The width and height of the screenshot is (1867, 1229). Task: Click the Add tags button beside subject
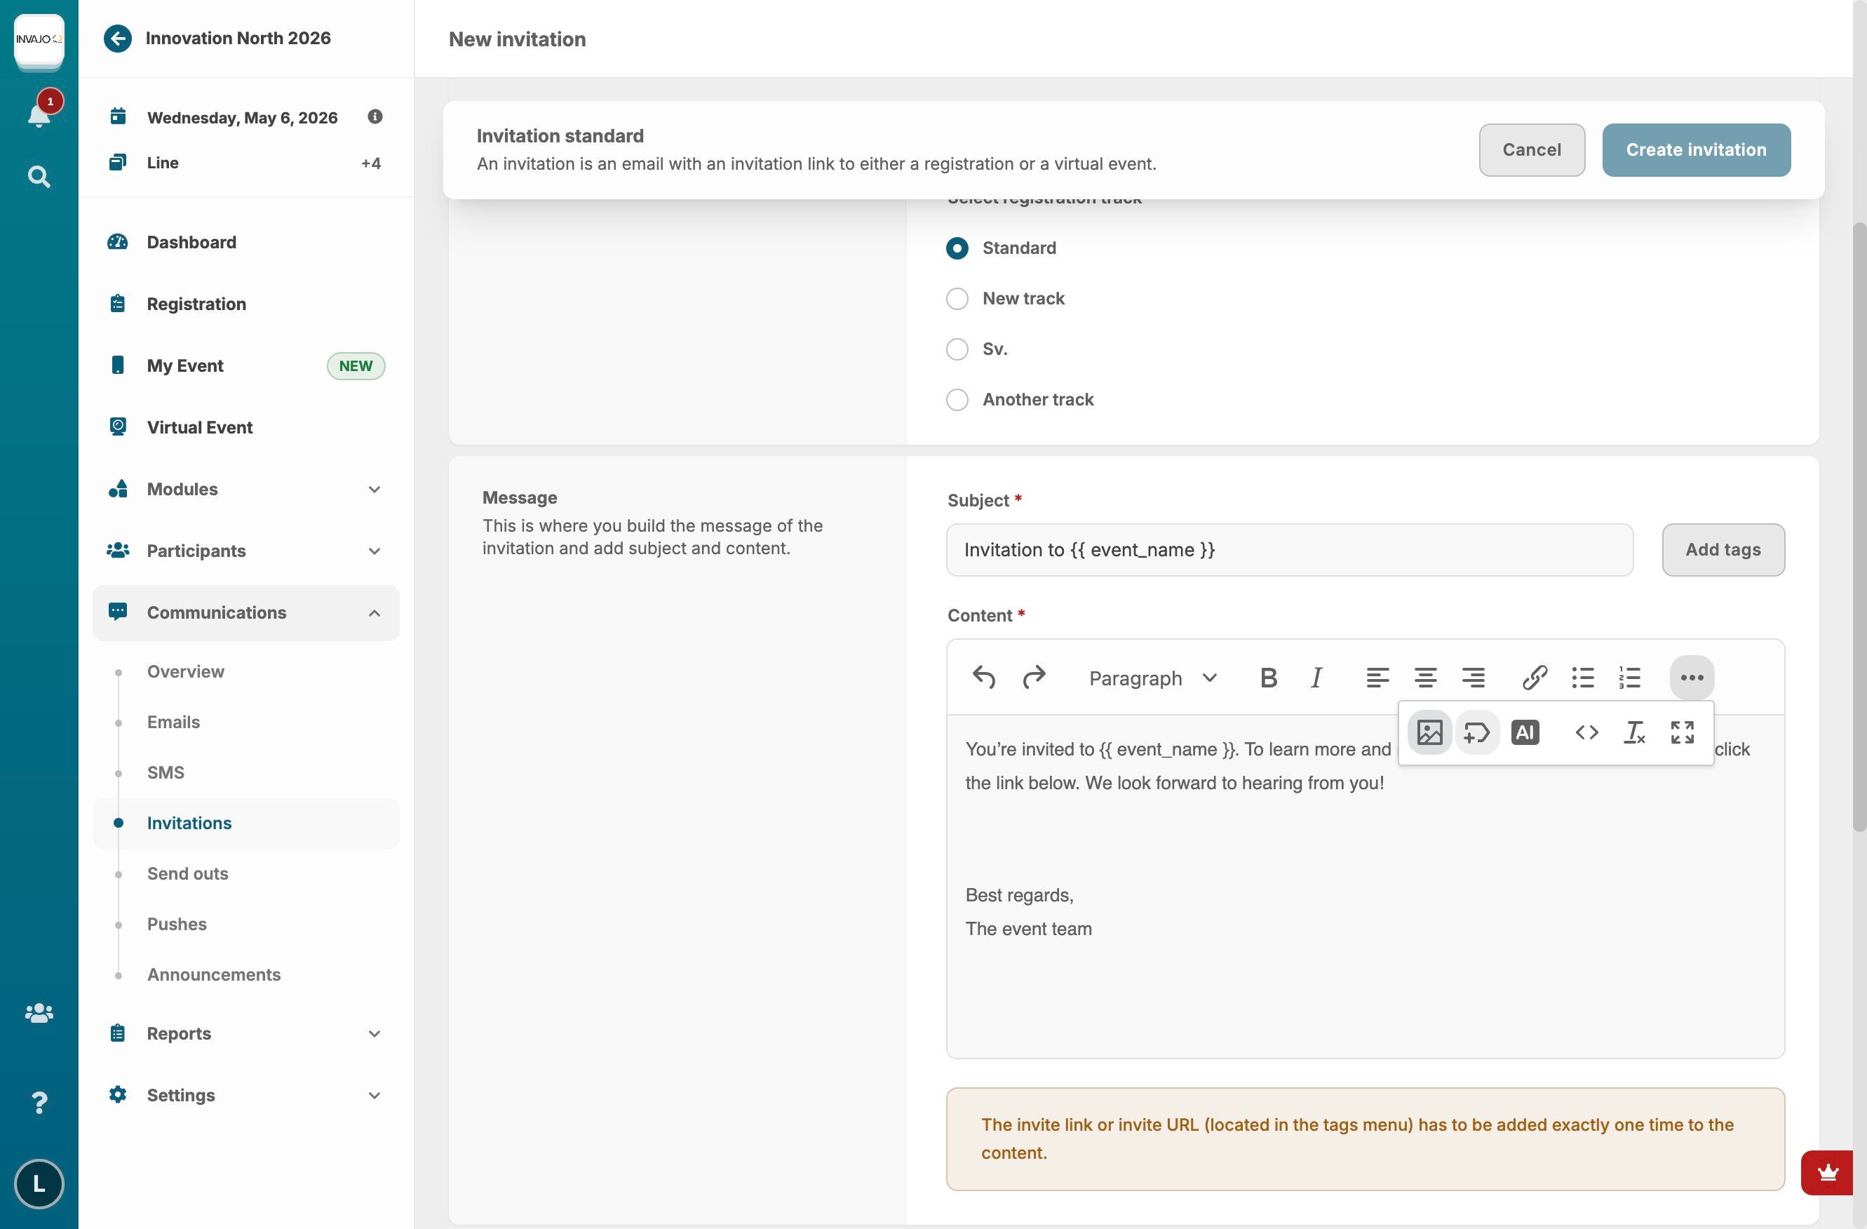pos(1722,550)
